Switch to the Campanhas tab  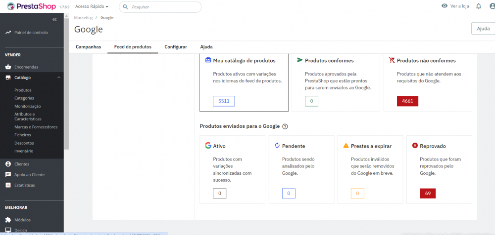pyautogui.click(x=89, y=47)
